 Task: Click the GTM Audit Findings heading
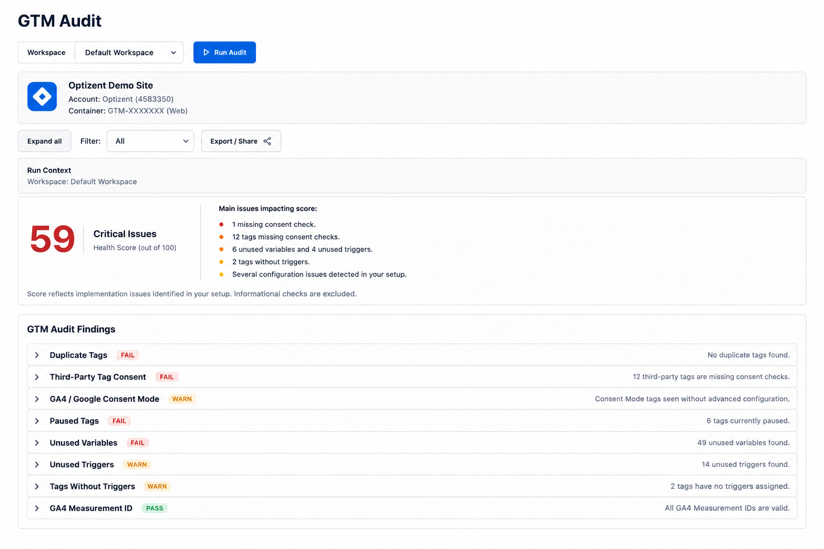pyautogui.click(x=71, y=329)
